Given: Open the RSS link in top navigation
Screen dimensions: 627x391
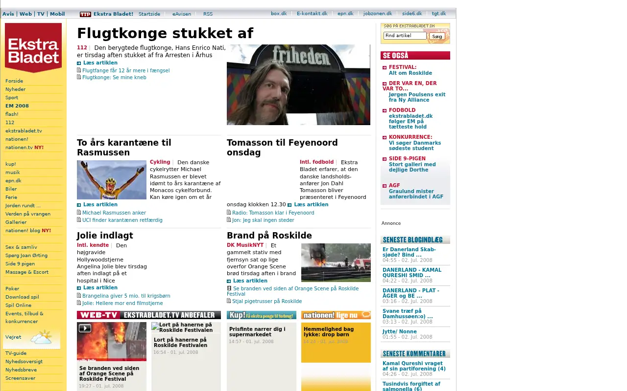Looking at the screenshot, I should pos(208,14).
